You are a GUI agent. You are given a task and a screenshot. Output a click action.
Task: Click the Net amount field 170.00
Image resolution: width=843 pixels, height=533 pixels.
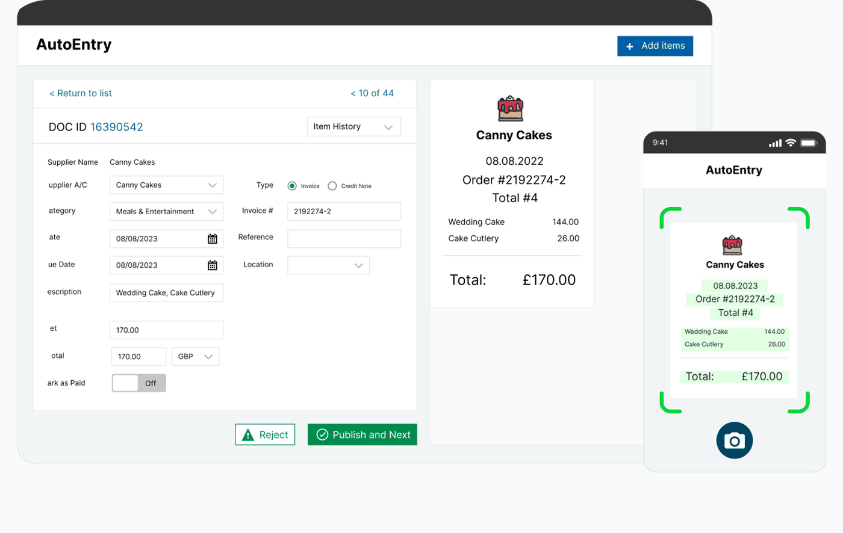click(x=166, y=330)
